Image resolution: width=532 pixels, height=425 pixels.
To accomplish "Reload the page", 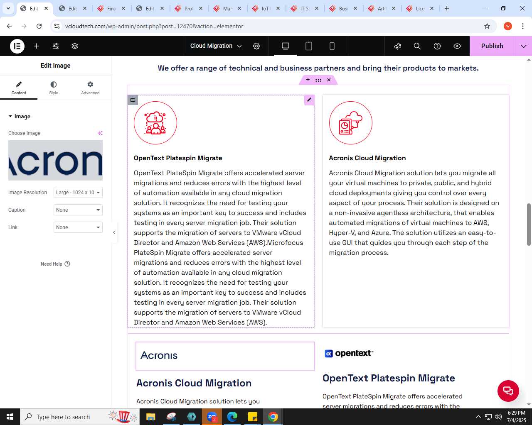I will click(39, 26).
